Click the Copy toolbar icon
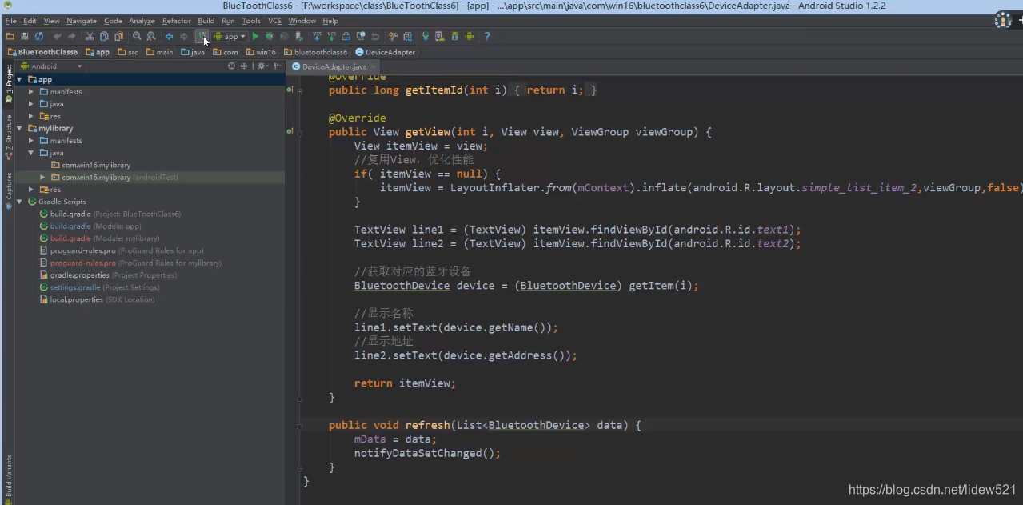 point(104,36)
